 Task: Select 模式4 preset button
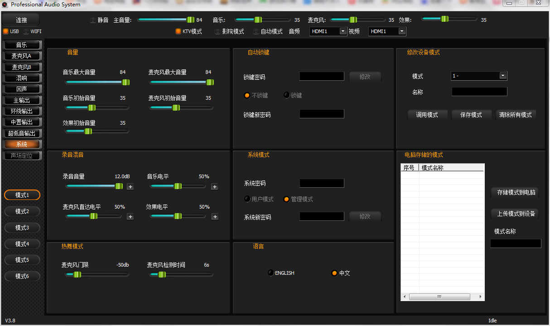tap(22, 244)
